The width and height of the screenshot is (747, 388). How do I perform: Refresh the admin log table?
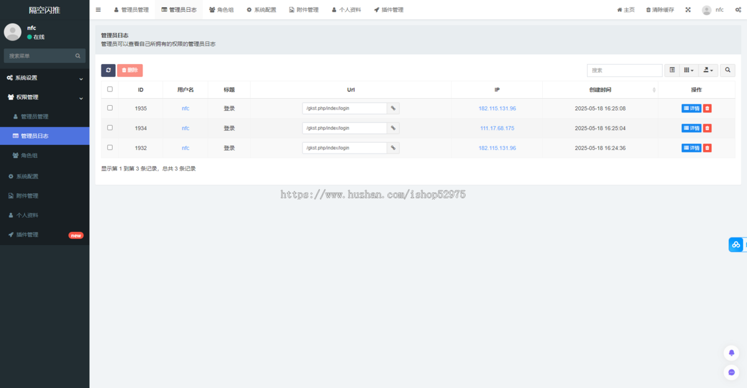108,70
